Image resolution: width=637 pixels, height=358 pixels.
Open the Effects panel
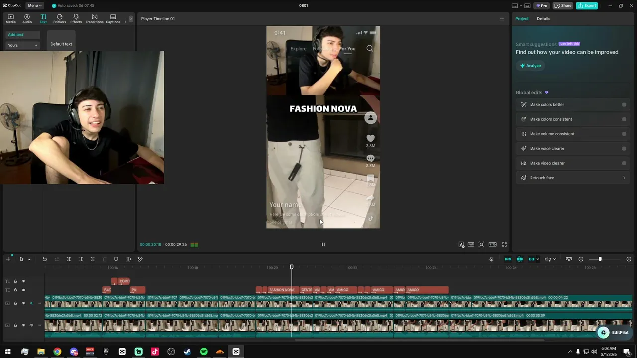(x=76, y=19)
